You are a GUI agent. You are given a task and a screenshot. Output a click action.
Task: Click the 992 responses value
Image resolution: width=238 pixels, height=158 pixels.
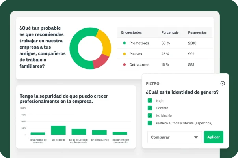click(191, 54)
